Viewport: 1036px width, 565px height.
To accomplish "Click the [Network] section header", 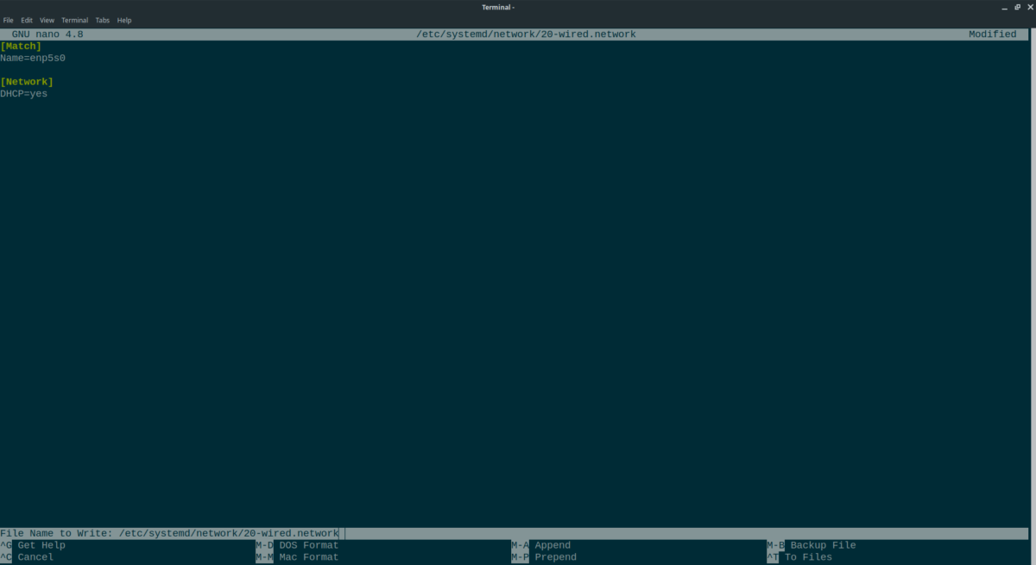I will [27, 82].
